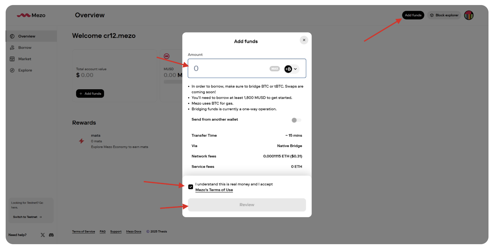Image resolution: width=491 pixels, height=247 pixels.
Task: Open the Market section in the sidebar
Action: (25, 59)
